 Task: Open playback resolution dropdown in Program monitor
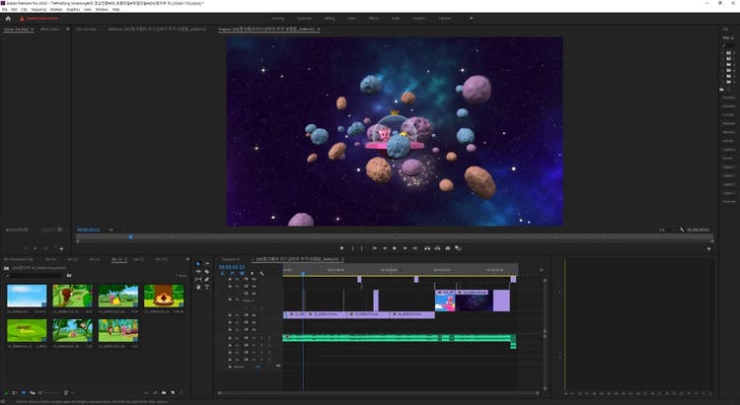coord(666,230)
